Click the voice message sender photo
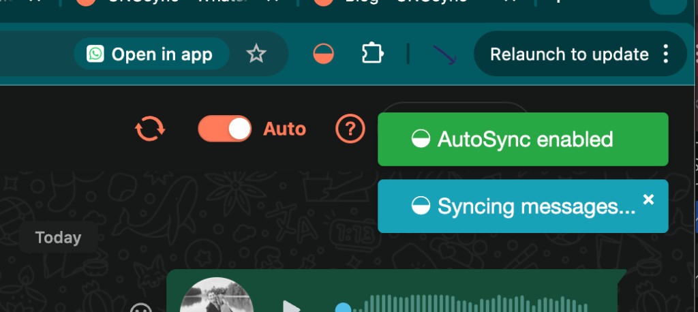The width and height of the screenshot is (698, 312). click(217, 295)
